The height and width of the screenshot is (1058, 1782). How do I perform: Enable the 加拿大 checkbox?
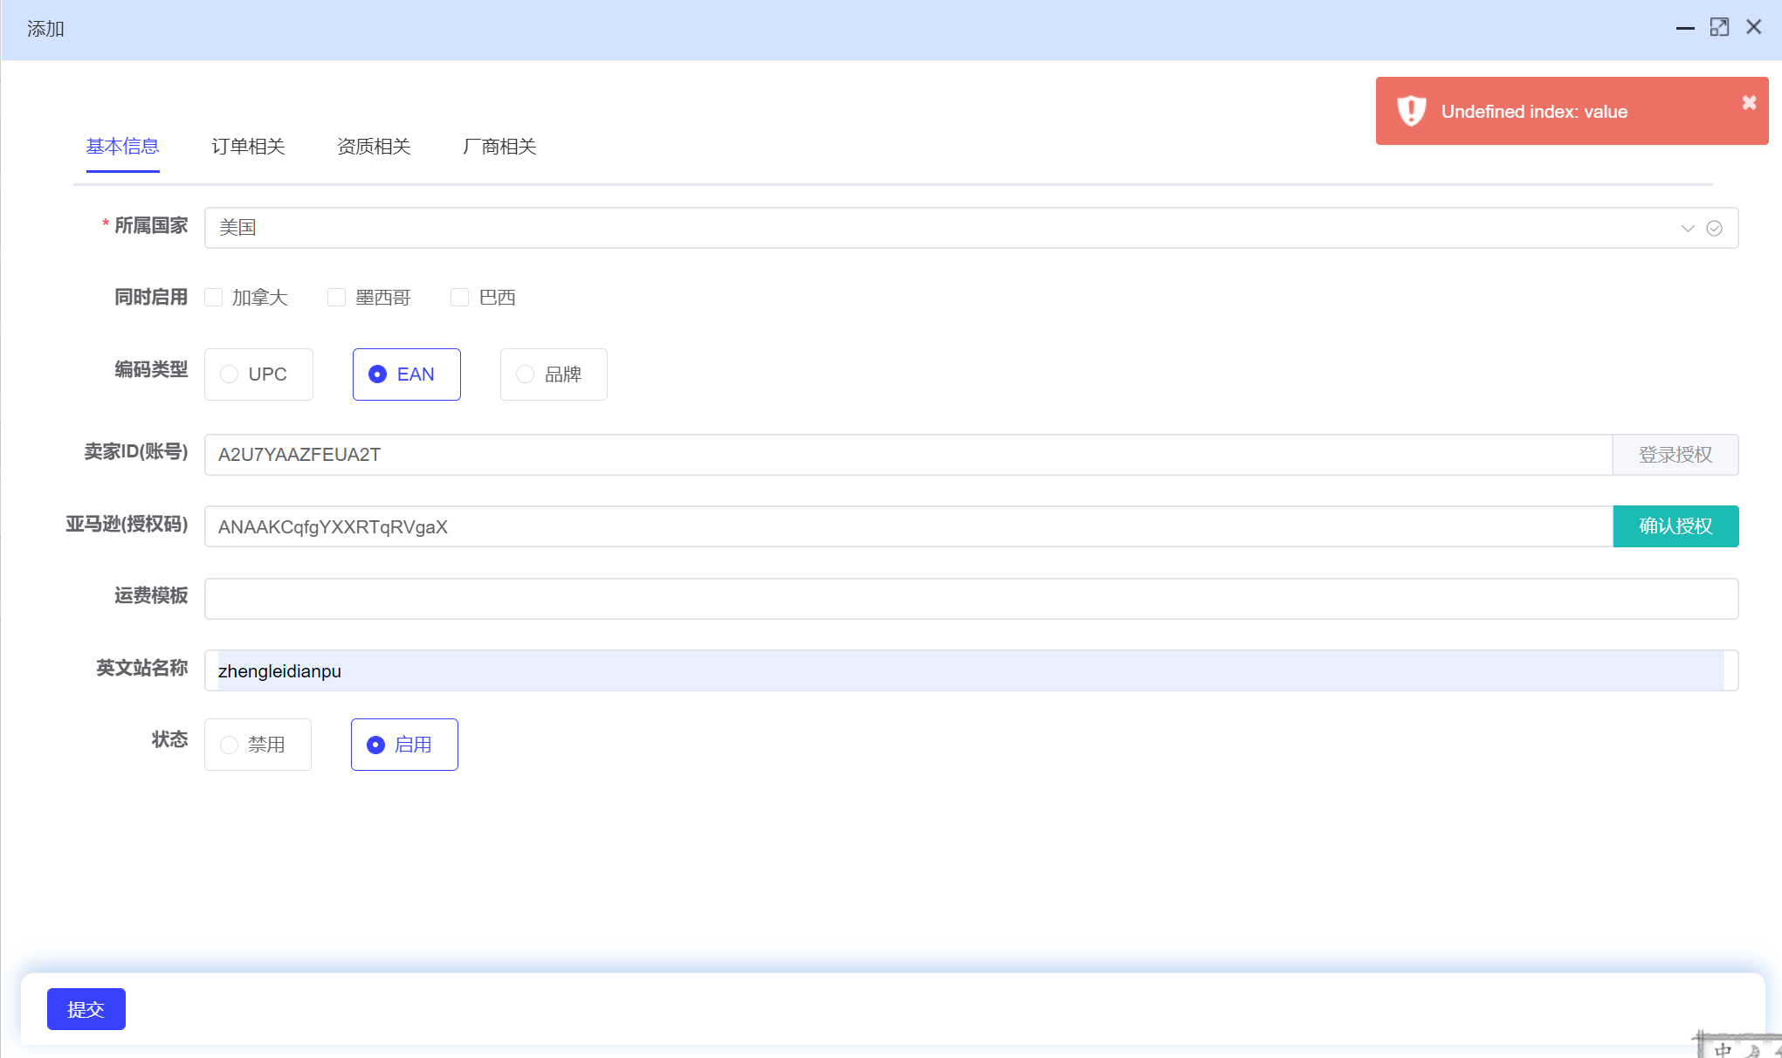[x=214, y=298]
